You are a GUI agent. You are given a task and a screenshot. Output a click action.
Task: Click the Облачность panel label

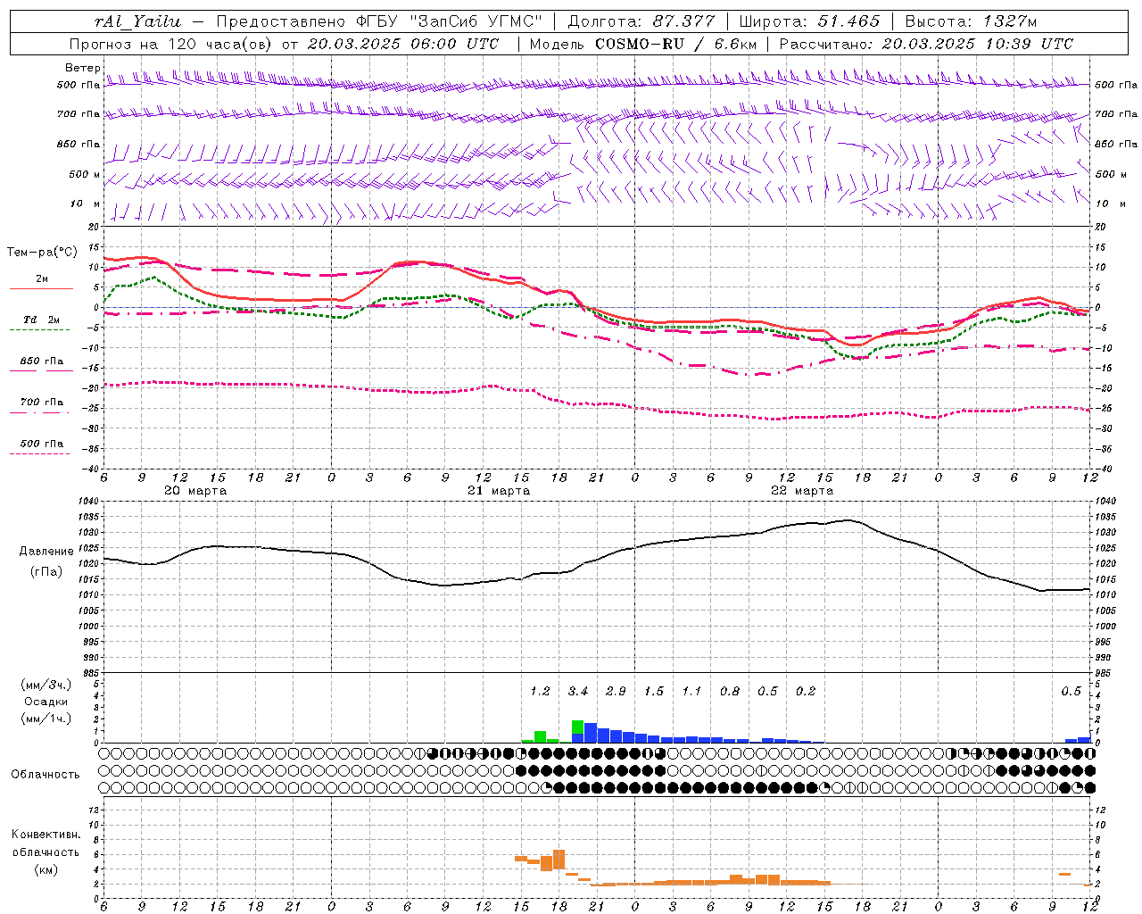(x=46, y=774)
